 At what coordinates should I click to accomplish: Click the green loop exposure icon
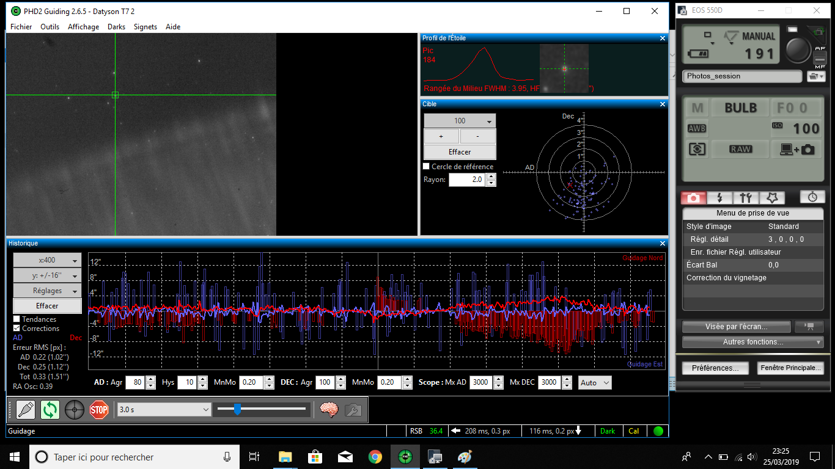(x=50, y=409)
